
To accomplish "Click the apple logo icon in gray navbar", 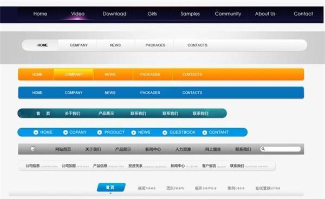I will (33, 149).
